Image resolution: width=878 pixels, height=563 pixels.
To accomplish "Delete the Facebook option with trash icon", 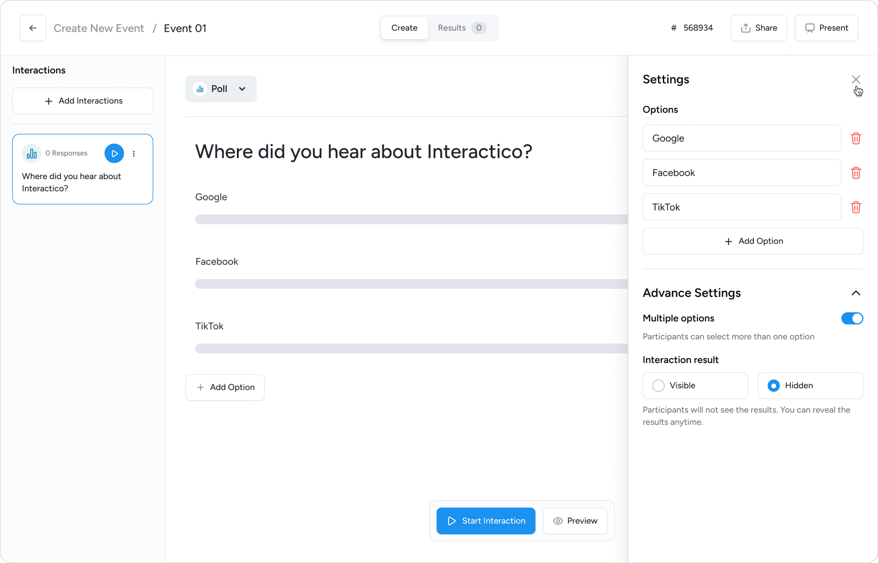I will coord(856,173).
